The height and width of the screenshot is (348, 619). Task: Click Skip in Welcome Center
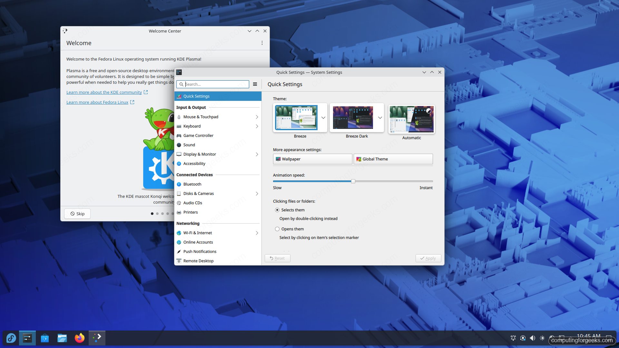(77, 214)
